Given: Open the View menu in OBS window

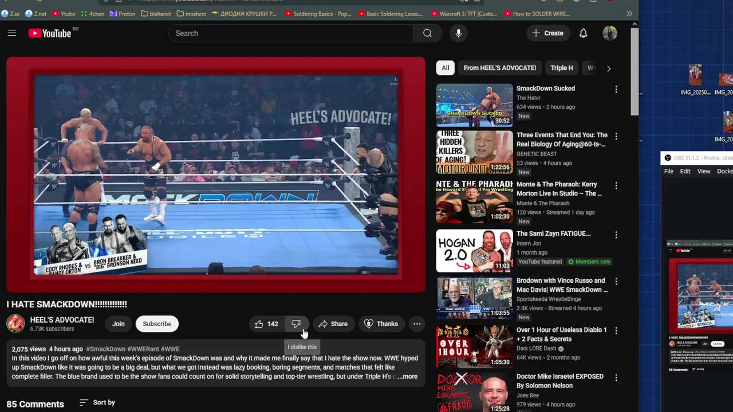Looking at the screenshot, I should point(704,171).
